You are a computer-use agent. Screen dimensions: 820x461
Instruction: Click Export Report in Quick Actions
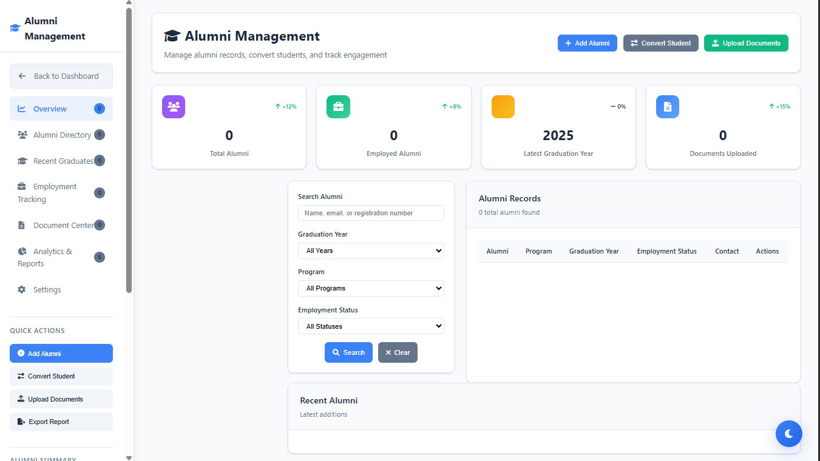pos(61,422)
